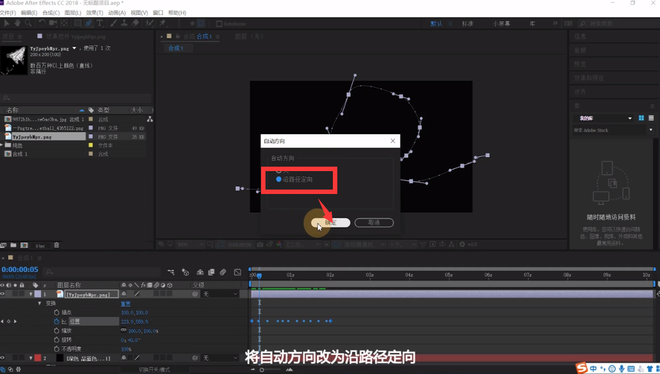The image size is (660, 374).
Task: Toggle the 位置 stopwatch
Action: click(57, 321)
